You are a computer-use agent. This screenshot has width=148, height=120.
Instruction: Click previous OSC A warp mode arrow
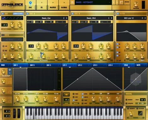tap(39, 58)
